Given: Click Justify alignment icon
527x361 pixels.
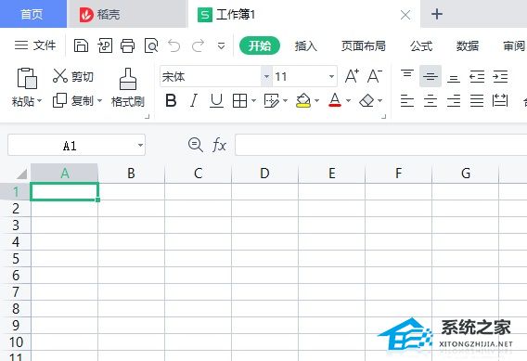Looking at the screenshot, I should [x=477, y=100].
